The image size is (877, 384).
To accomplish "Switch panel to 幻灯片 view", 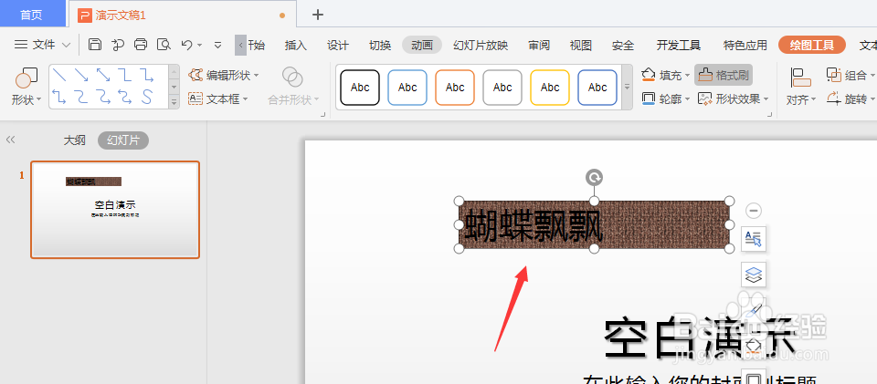I will click(x=123, y=140).
